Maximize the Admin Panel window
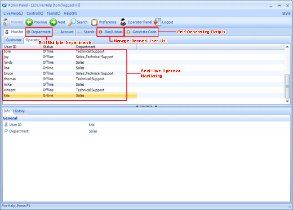Image resolution: width=293 pixels, height=210 pixels. (x=279, y=6)
